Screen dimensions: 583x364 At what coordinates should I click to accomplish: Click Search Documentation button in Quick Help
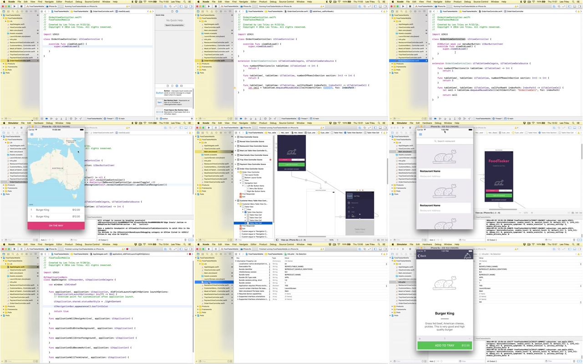coord(174,25)
